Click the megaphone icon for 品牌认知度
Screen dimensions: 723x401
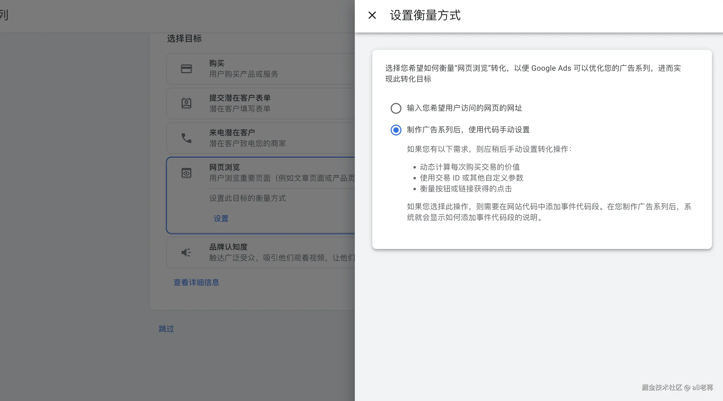[186, 253]
